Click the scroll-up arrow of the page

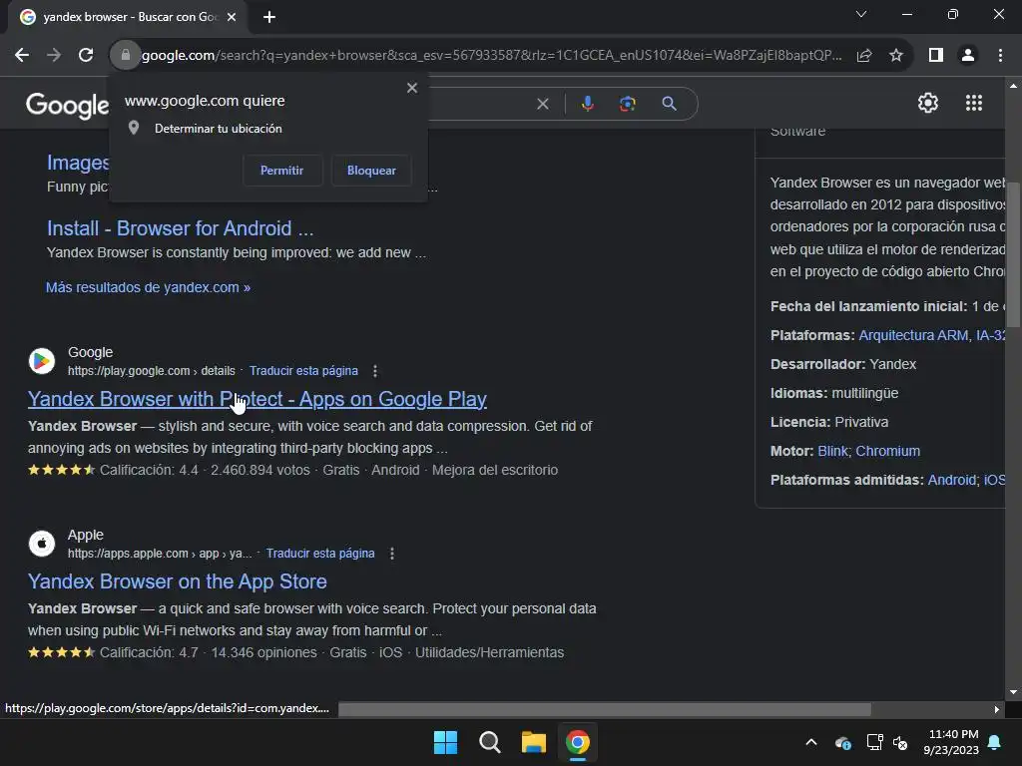(1013, 86)
